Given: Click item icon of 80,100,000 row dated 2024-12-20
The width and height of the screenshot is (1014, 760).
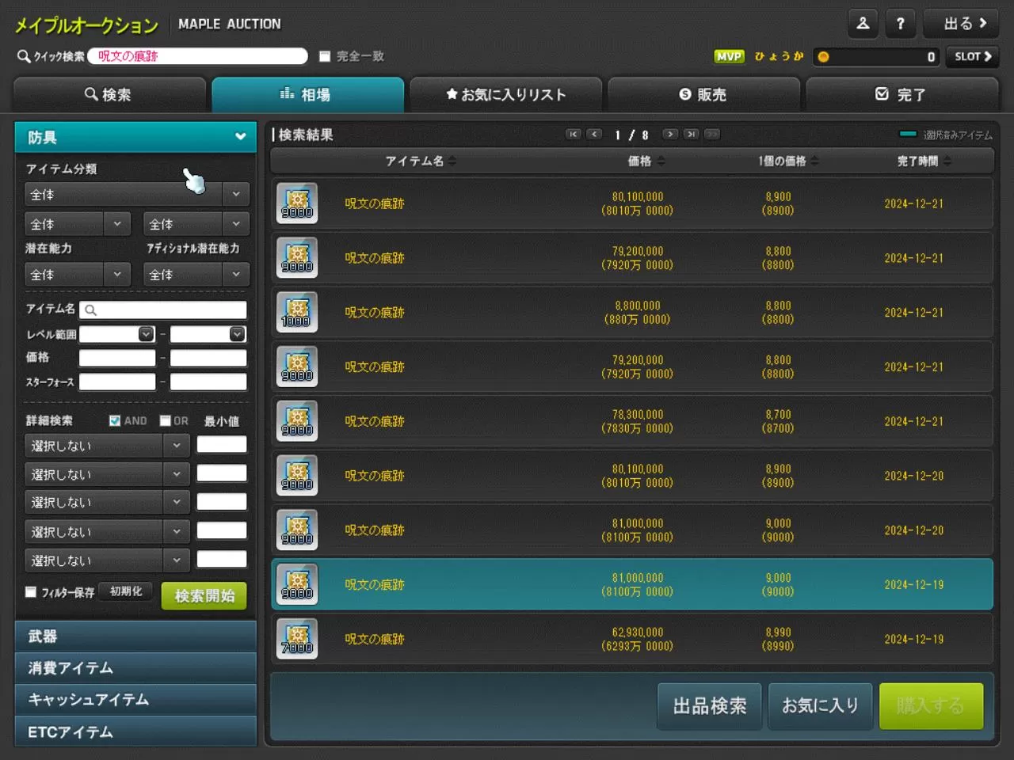Looking at the screenshot, I should pos(297,476).
